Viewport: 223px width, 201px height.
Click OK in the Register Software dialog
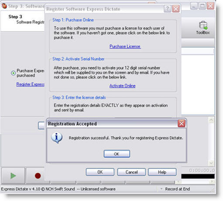coord(100,172)
